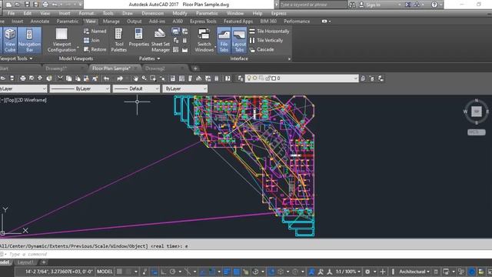Open workspace switching gear icon
Screen dimensions: 492x277
click(x=367, y=272)
